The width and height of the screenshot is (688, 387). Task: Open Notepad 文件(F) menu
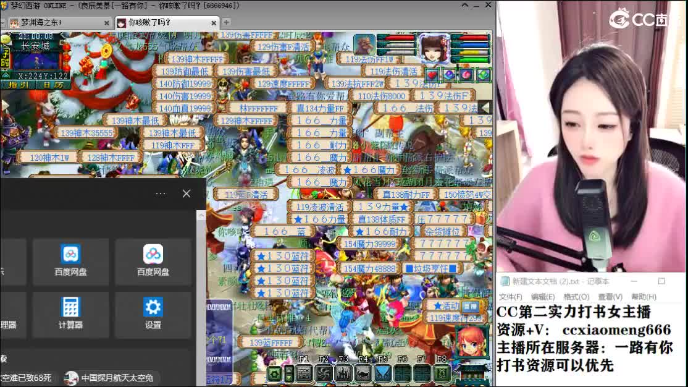511,297
